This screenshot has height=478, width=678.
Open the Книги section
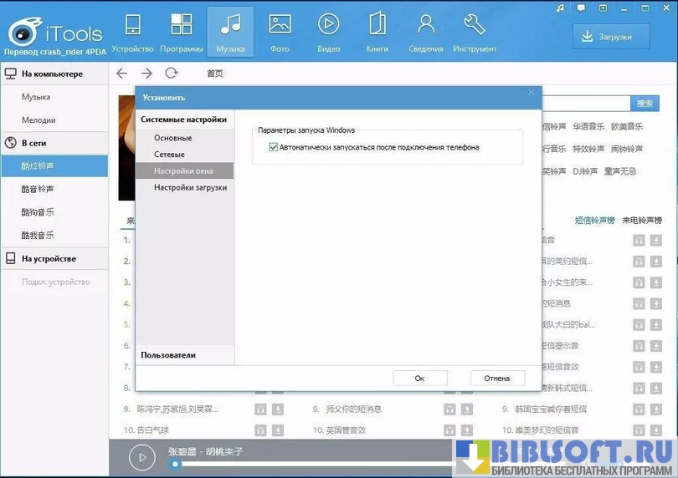point(378,32)
